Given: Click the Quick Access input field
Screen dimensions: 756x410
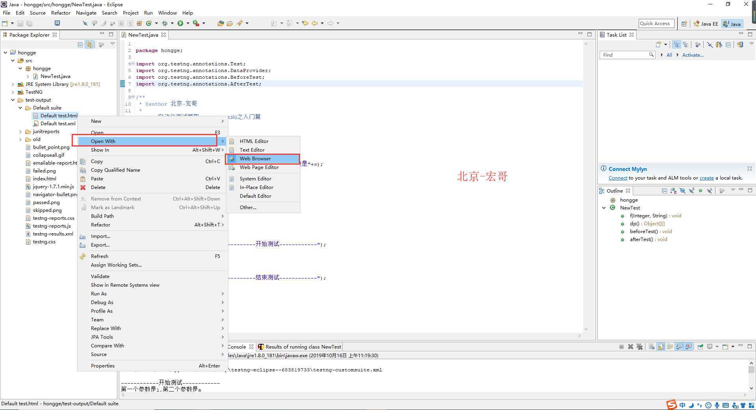Looking at the screenshot, I should [x=656, y=24].
